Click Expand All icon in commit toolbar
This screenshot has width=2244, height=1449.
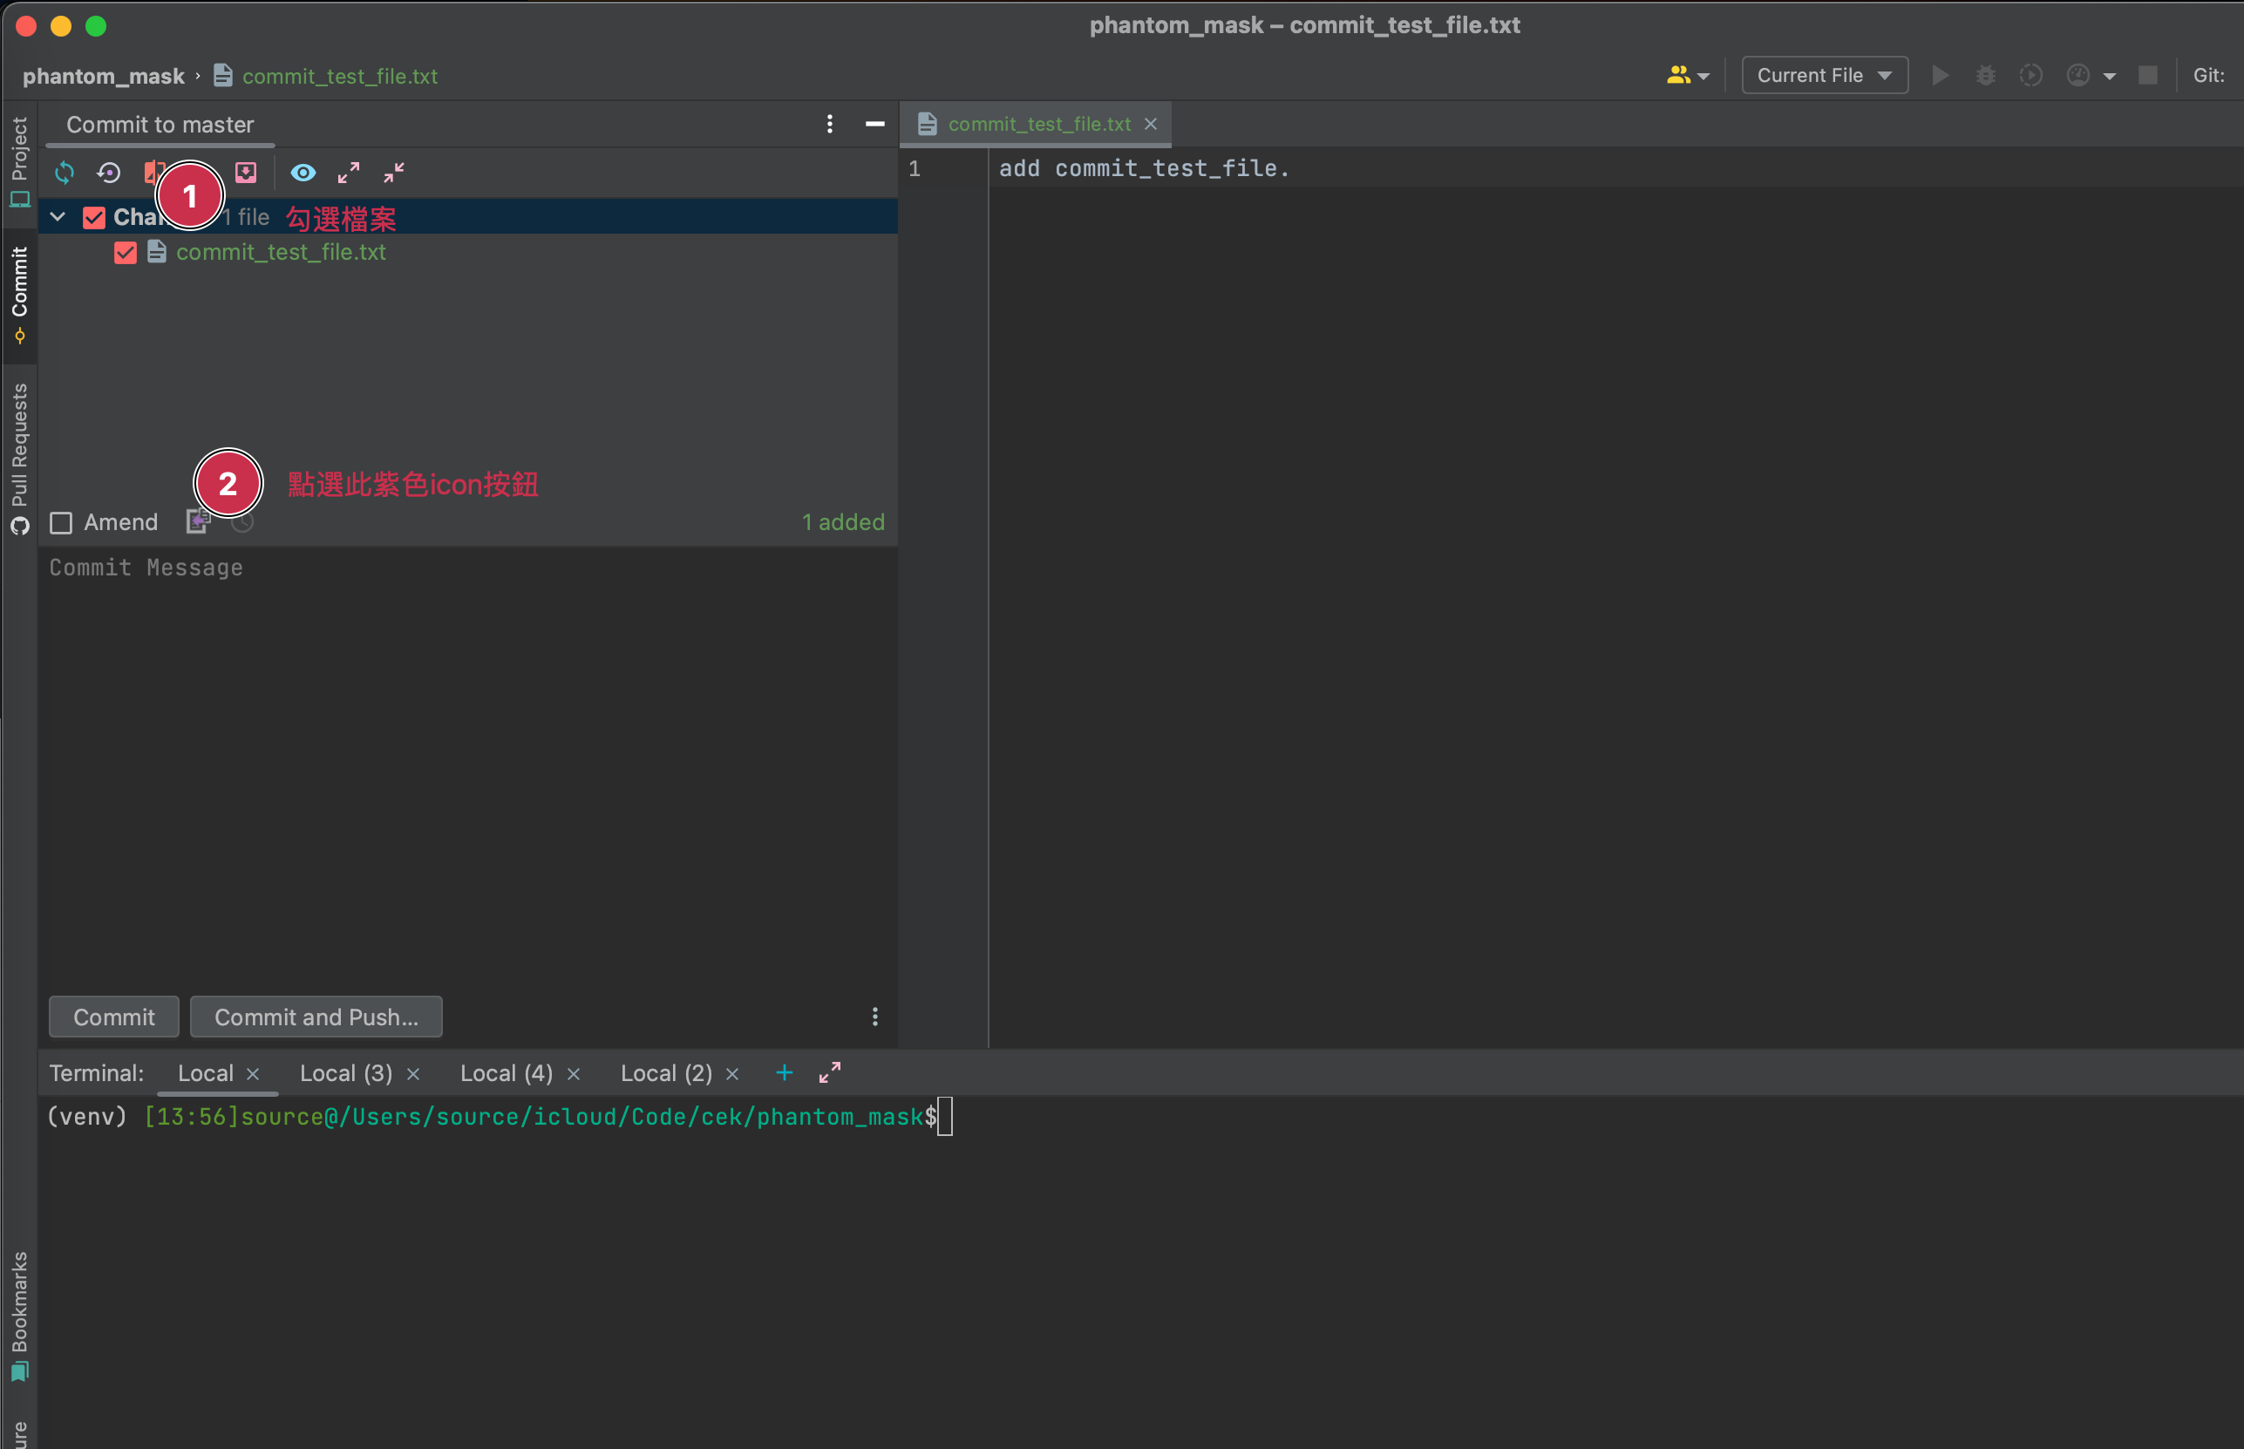tap(349, 173)
